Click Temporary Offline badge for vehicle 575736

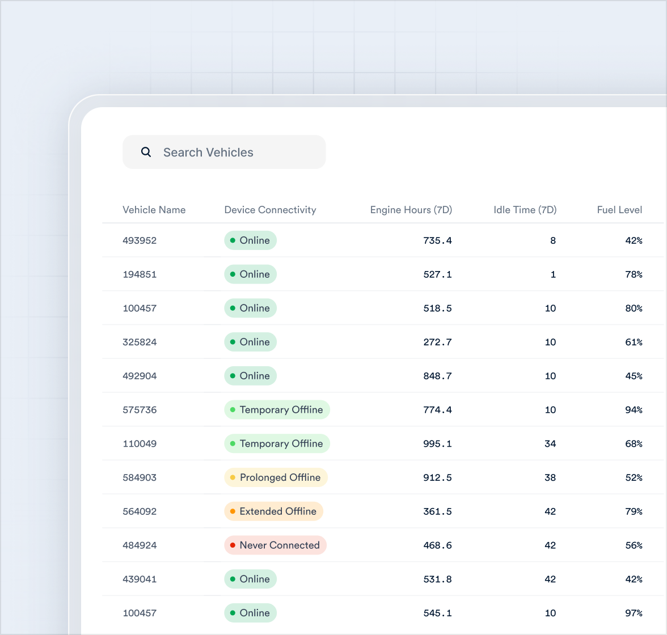tap(277, 409)
